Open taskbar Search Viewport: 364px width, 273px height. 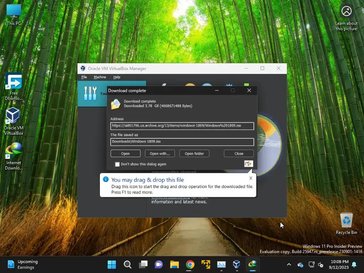[128, 264]
